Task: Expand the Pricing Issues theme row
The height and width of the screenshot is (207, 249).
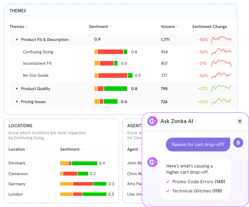Action: click(17, 102)
